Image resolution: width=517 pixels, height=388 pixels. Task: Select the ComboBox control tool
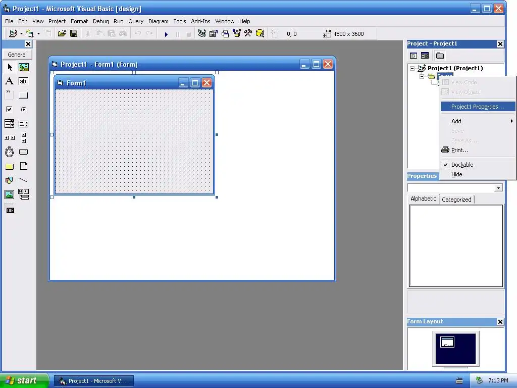pos(10,124)
